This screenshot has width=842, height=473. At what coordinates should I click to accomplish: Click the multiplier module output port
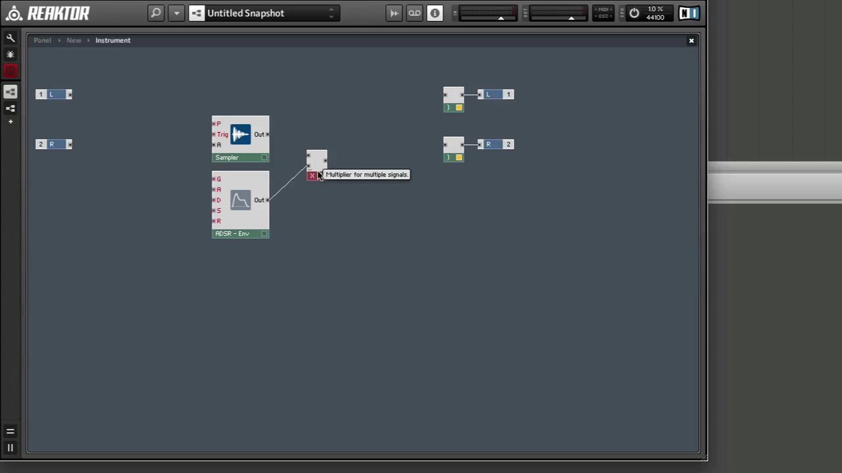click(x=325, y=160)
